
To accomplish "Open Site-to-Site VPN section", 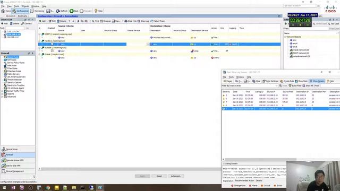I will (18, 166).
